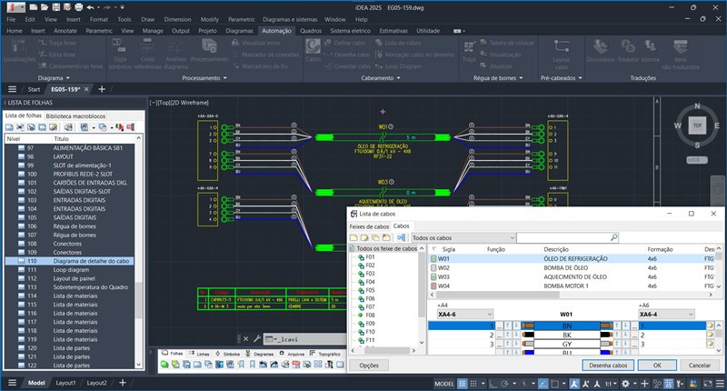Switch to Feixes de cabos tab
Viewport: 727px width, 391px height.
pos(369,226)
